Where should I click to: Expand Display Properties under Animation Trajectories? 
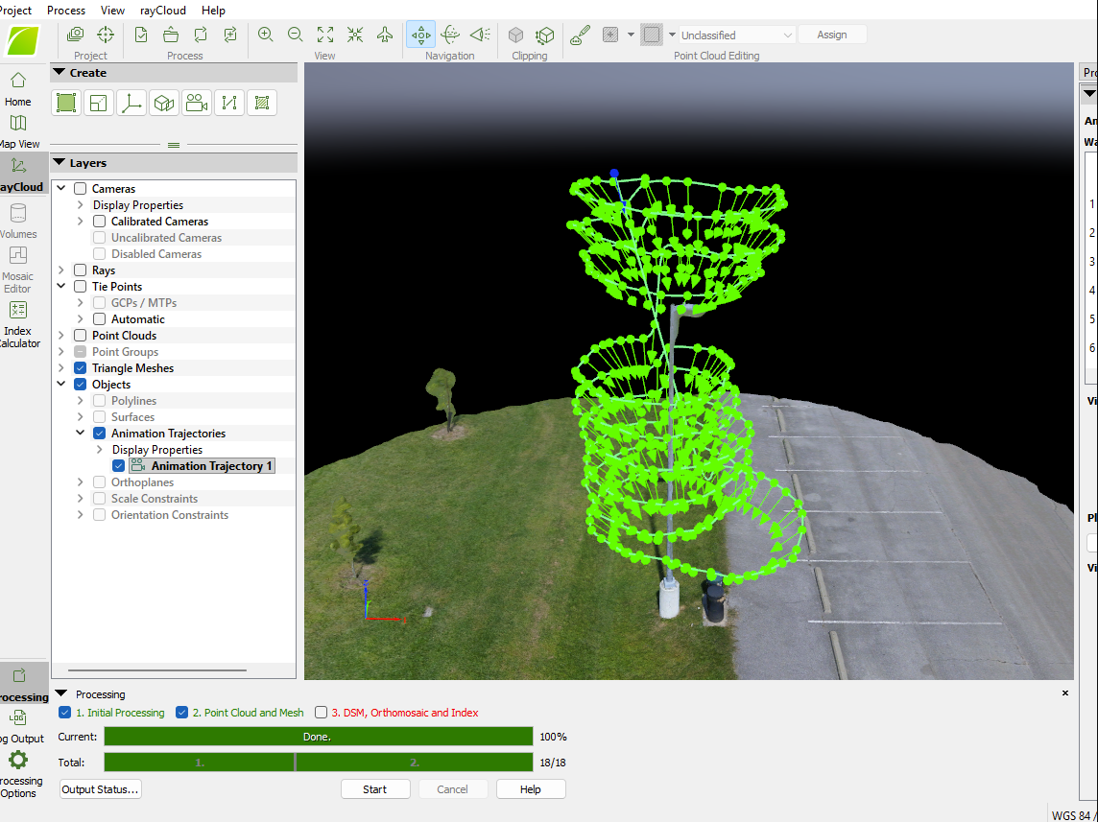click(100, 450)
